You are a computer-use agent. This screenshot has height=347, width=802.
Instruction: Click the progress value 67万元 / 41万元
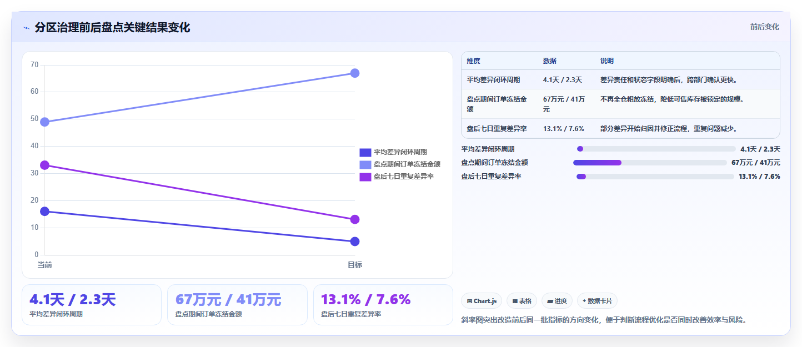click(x=756, y=163)
